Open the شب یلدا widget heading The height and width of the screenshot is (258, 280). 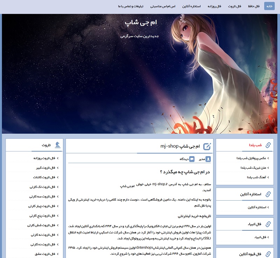point(255,145)
